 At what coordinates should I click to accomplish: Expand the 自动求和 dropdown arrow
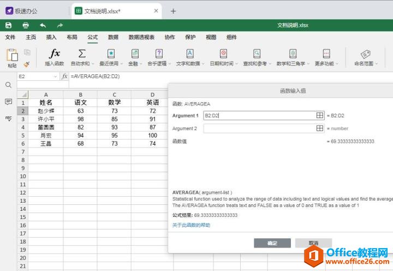[93, 64]
